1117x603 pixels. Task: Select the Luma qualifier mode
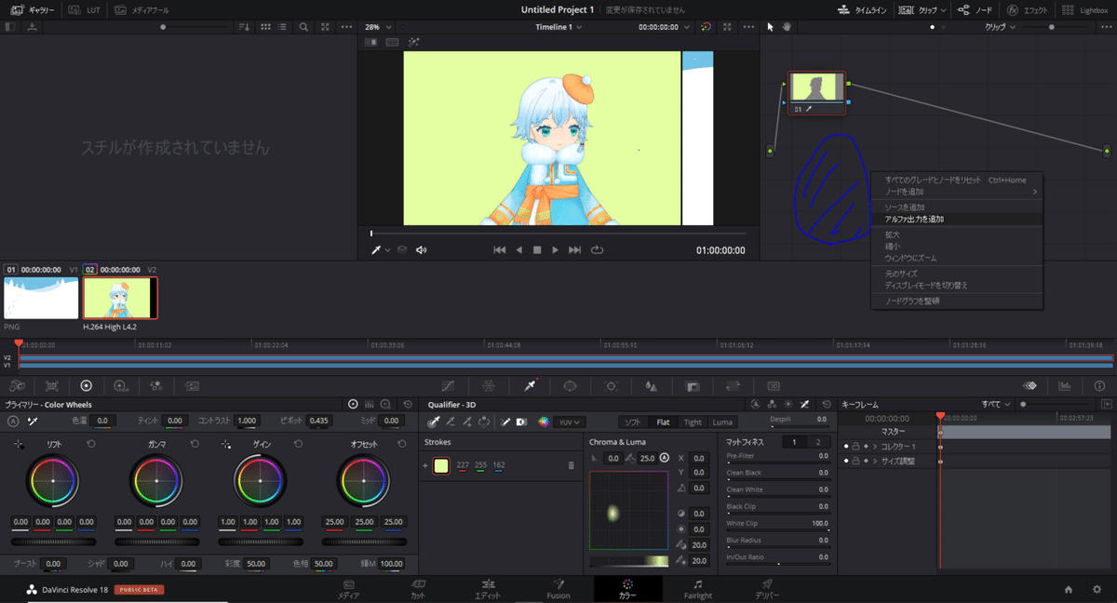722,422
